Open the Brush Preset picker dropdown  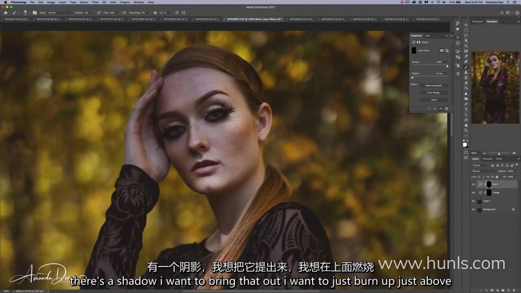coord(29,12)
